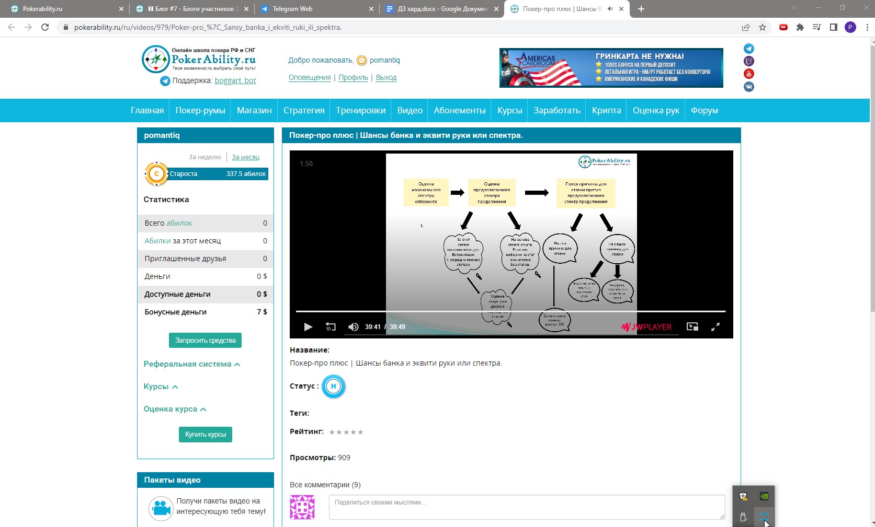Rewind video 10 seconds

pos(331,327)
